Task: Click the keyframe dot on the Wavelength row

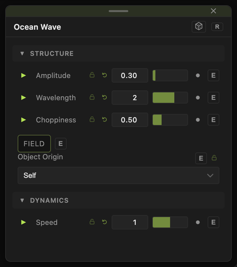Action: (x=198, y=98)
